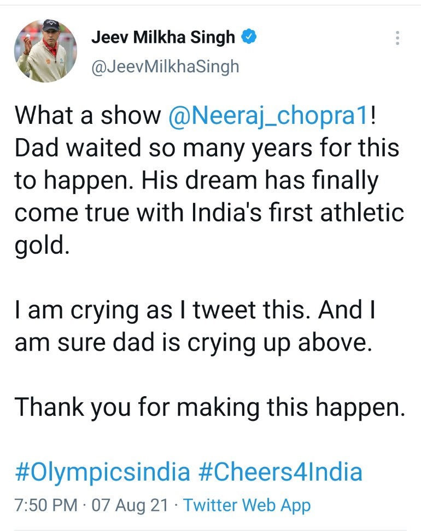The image size is (421, 531).
Task: Click the 7:50 PM timestamp
Action: 46,505
